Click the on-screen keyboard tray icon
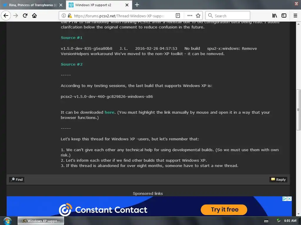 (x=266, y=221)
